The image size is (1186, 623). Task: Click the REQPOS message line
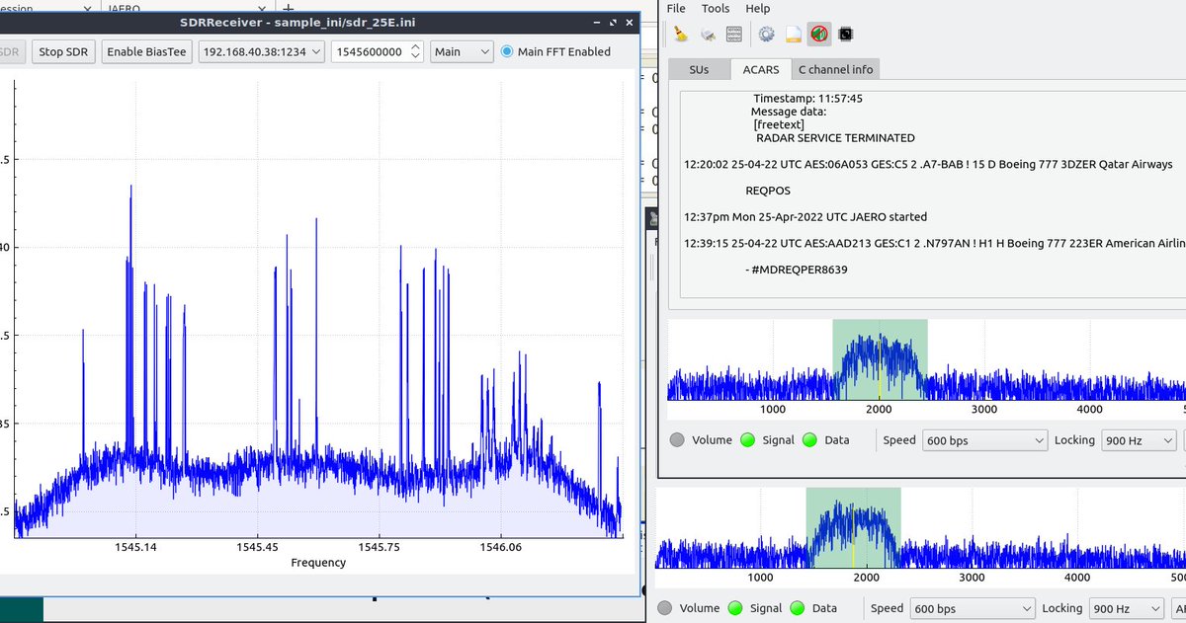coord(768,191)
